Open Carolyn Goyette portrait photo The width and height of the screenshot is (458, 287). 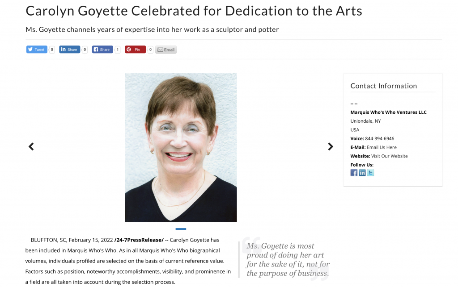click(x=181, y=148)
